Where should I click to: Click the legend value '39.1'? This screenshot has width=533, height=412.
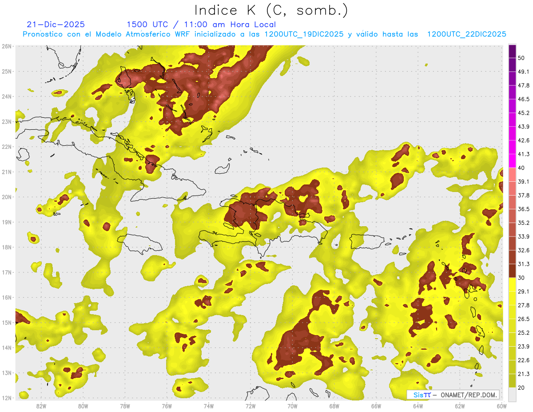click(524, 181)
